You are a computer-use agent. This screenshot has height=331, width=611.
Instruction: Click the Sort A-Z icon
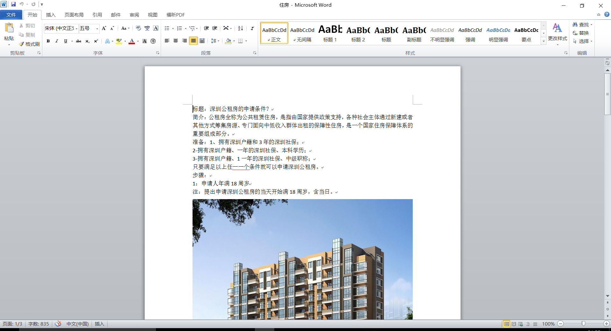(x=241, y=28)
